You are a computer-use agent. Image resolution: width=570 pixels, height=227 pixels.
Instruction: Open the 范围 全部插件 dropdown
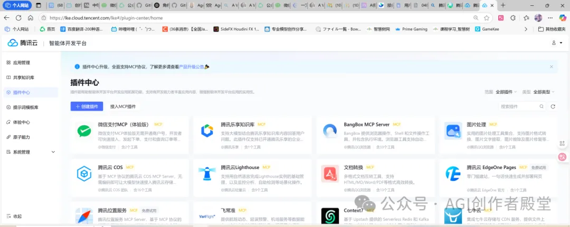(x=506, y=92)
